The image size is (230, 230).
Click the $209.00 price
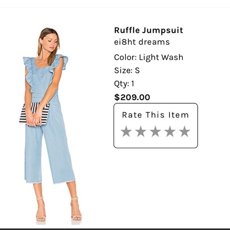coord(132,97)
